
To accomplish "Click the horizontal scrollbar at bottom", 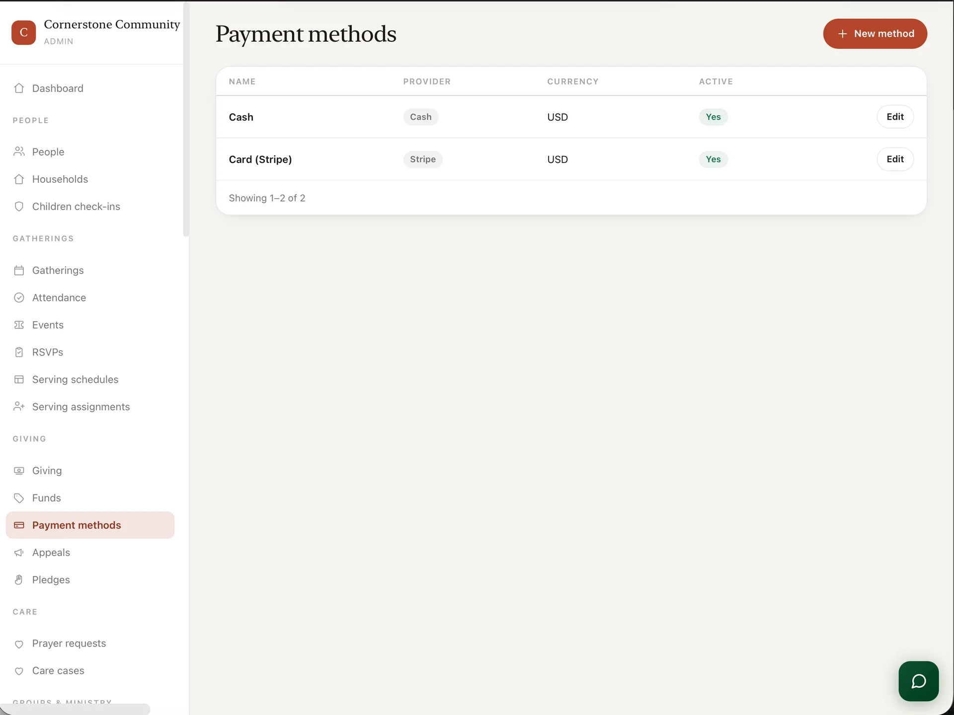I will coord(75,709).
